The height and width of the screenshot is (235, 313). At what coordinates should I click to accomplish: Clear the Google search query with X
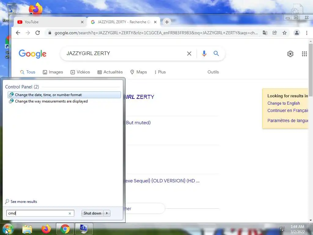click(x=189, y=54)
